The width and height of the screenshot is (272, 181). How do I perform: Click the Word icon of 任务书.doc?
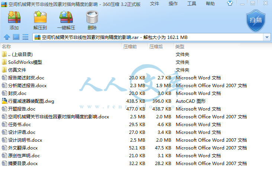(4, 124)
